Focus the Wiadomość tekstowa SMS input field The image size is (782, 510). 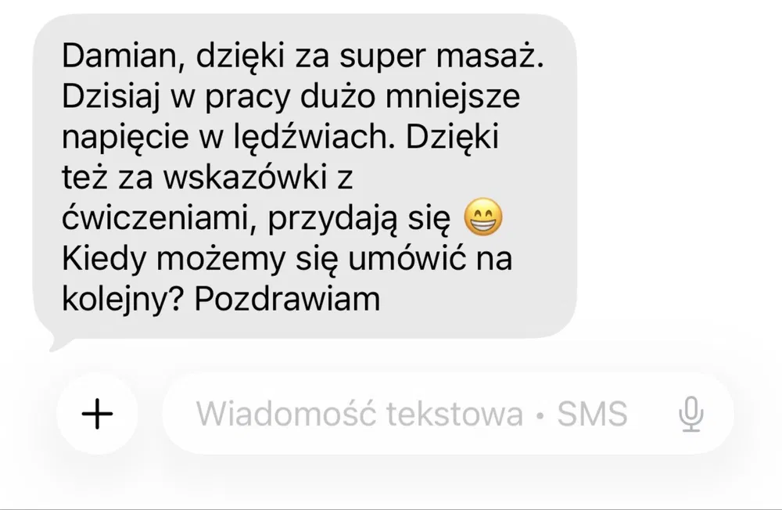click(448, 414)
